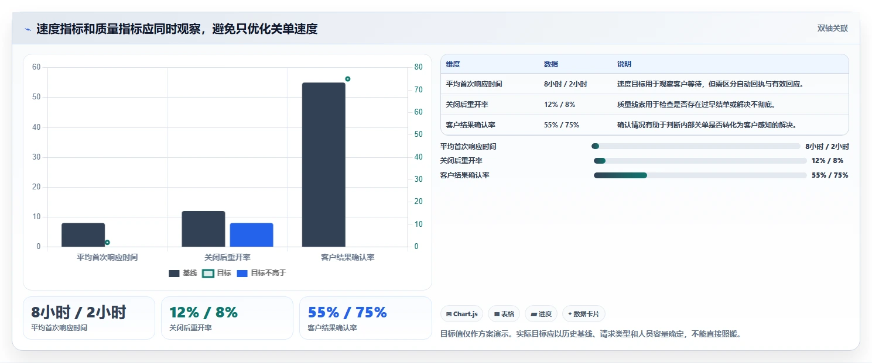Click the 平均首次响应时间 progress bar
This screenshot has width=872, height=363.
click(696, 146)
